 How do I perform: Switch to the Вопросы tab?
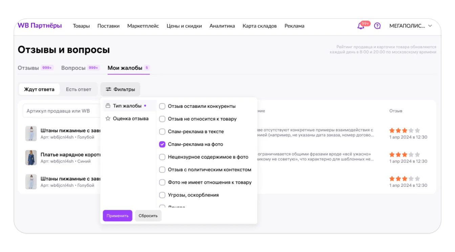[73, 68]
